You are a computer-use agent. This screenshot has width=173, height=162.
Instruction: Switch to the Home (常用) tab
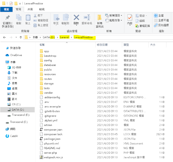click(x=18, y=9)
